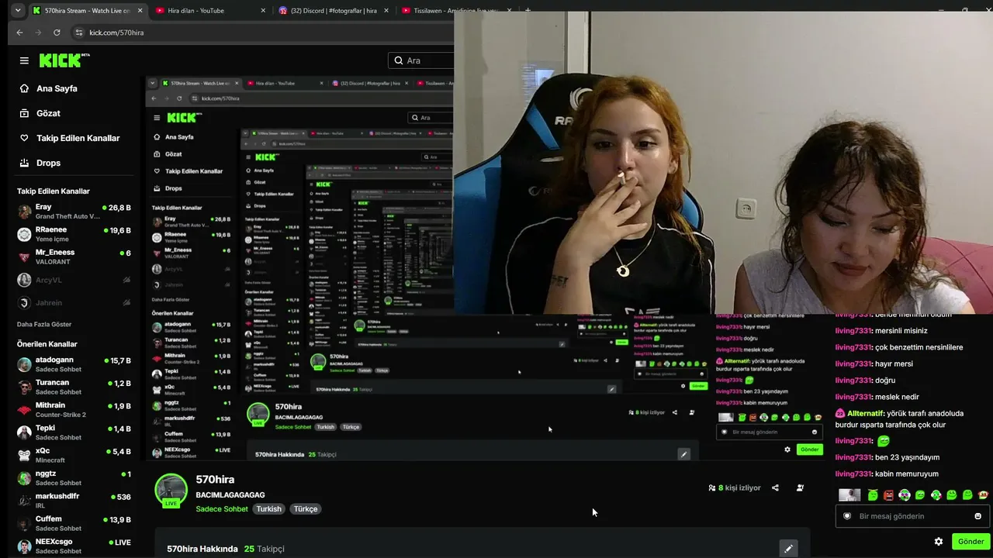Expand channels with Daha Fazla Göster
The width and height of the screenshot is (993, 558).
click(44, 324)
